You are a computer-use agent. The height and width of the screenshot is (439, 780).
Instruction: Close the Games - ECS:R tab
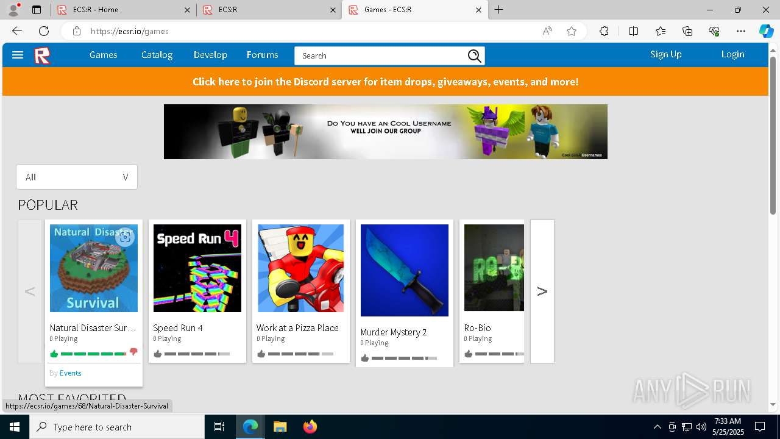(478, 10)
